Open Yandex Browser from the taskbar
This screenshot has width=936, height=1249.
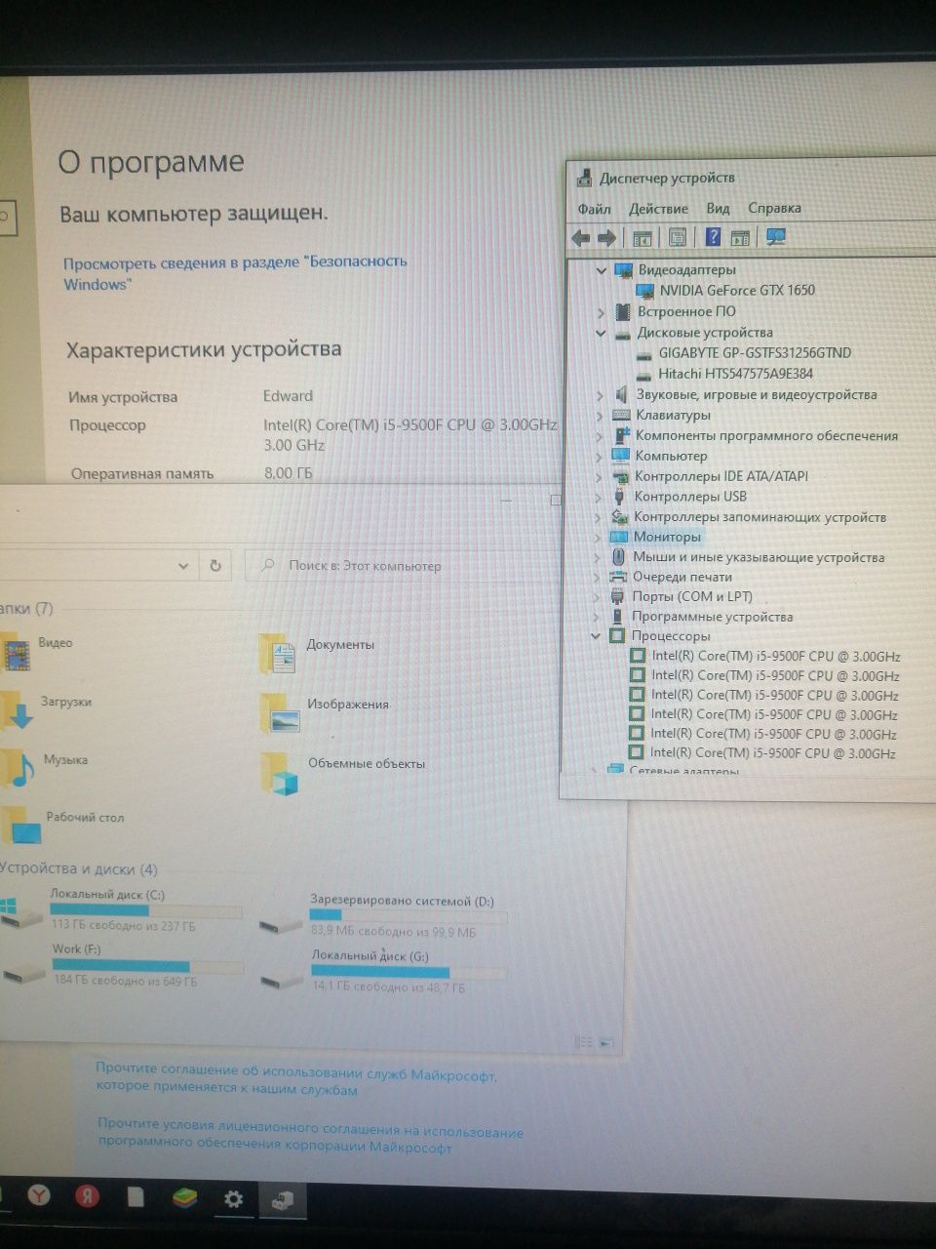[39, 1195]
